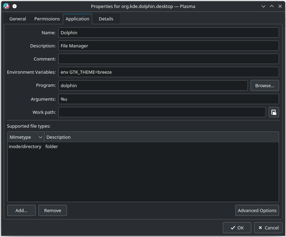Edit the Environment Variables field
The image size is (286, 237).
[168, 72]
